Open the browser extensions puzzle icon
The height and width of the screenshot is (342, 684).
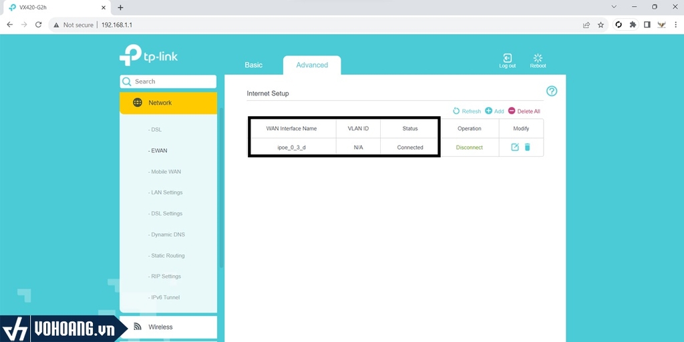(x=633, y=25)
